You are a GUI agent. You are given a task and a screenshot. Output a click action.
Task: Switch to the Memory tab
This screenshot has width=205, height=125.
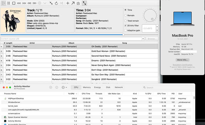[87, 87]
